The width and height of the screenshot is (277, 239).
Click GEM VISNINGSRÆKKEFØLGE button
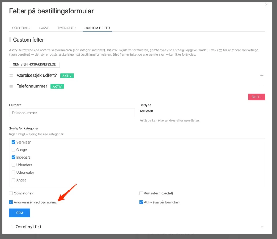pos(34,64)
